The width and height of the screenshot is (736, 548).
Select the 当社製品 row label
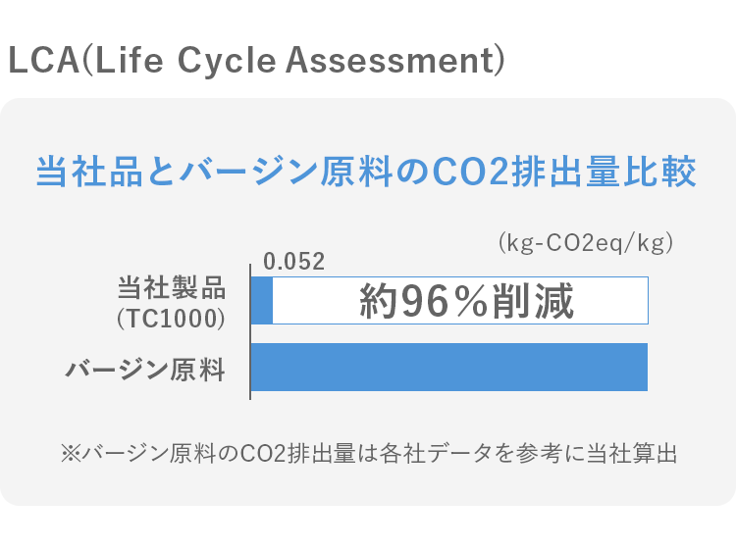pyautogui.click(x=171, y=288)
